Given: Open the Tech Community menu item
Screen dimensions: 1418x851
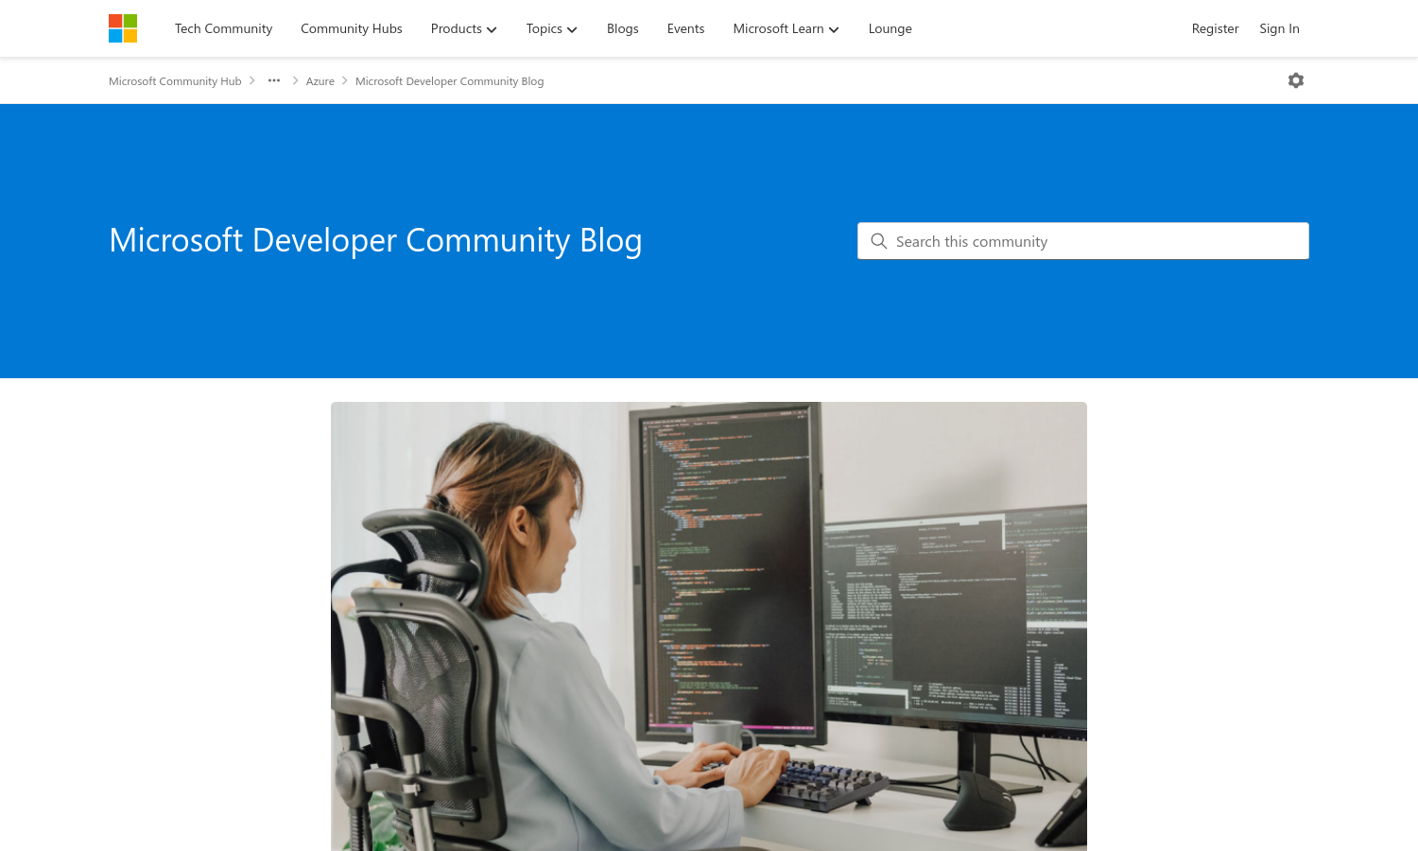Looking at the screenshot, I should click(x=223, y=28).
